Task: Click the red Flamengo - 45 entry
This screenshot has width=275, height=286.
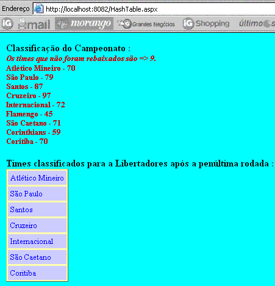Action: 29,114
